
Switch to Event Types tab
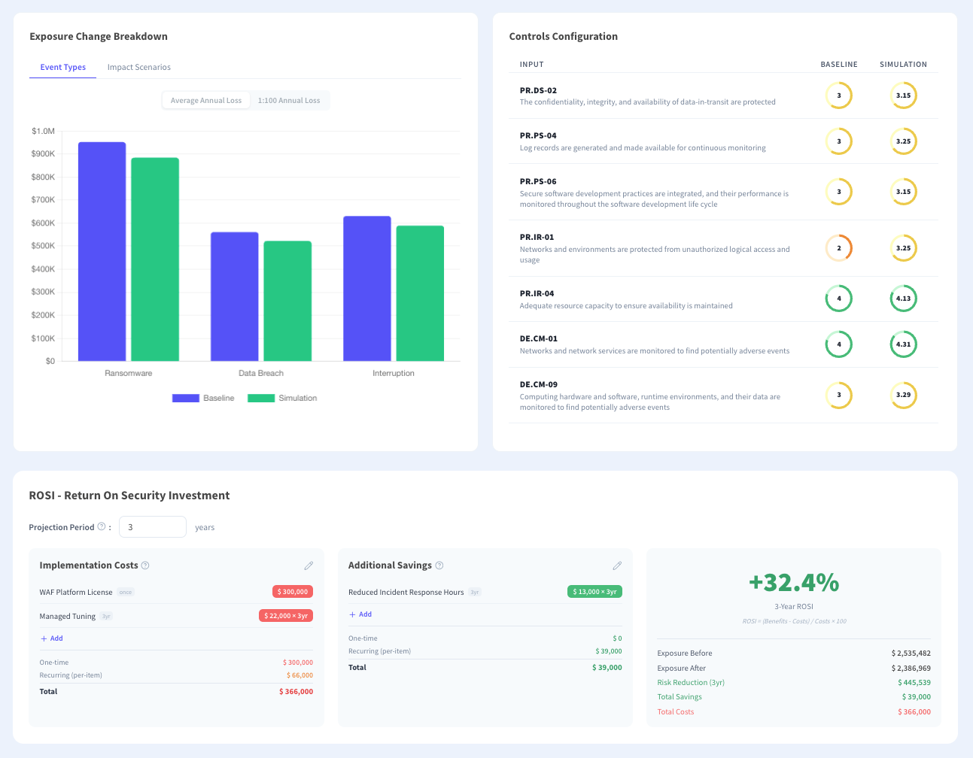click(x=63, y=67)
